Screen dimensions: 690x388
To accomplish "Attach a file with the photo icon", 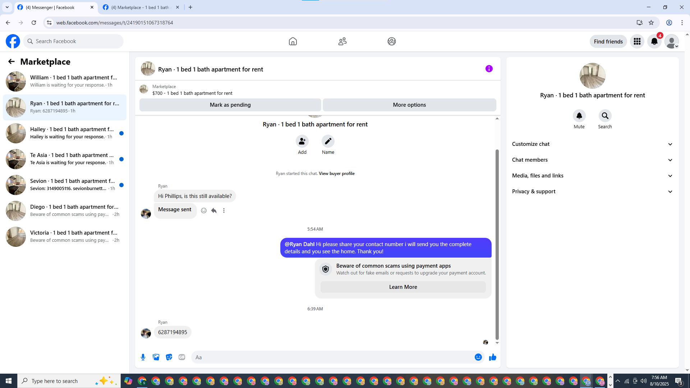I will (156, 357).
